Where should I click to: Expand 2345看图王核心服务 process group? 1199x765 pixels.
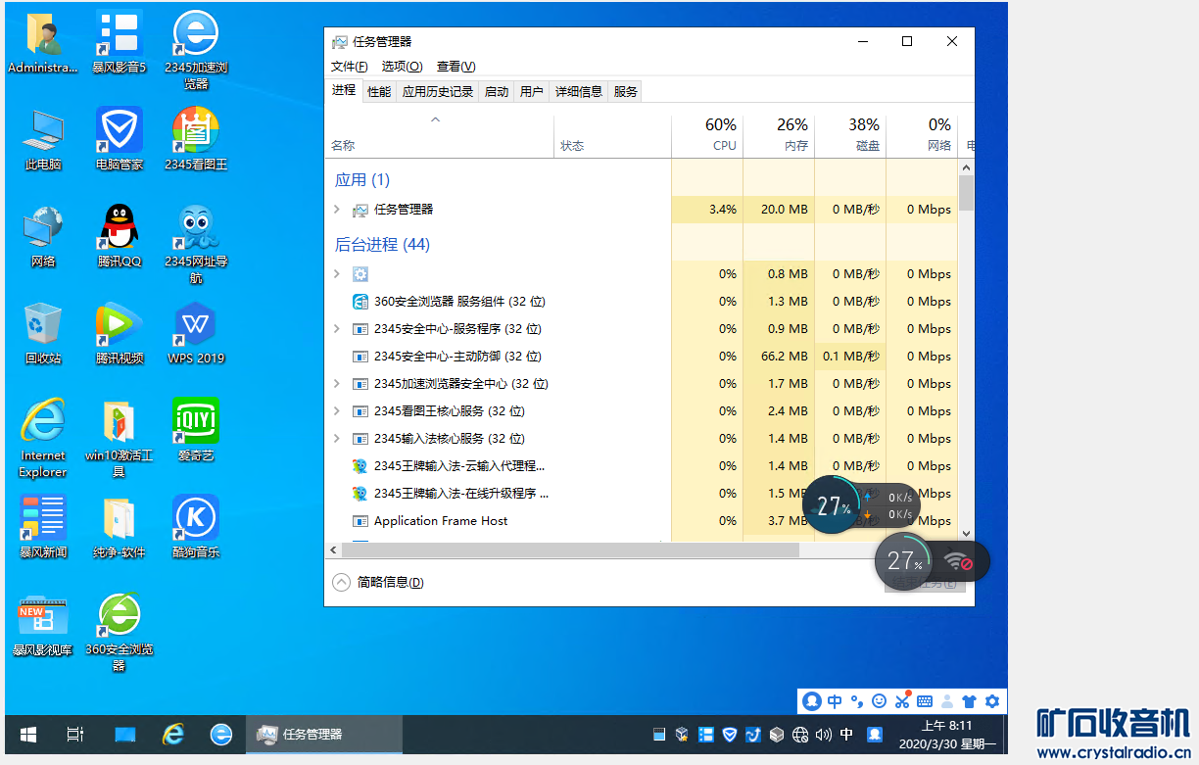coord(337,411)
